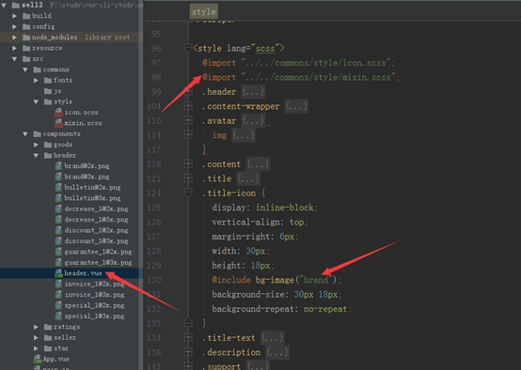Click the folded {...} after .title-text
Screen dimensions: 521x370
[273, 338]
